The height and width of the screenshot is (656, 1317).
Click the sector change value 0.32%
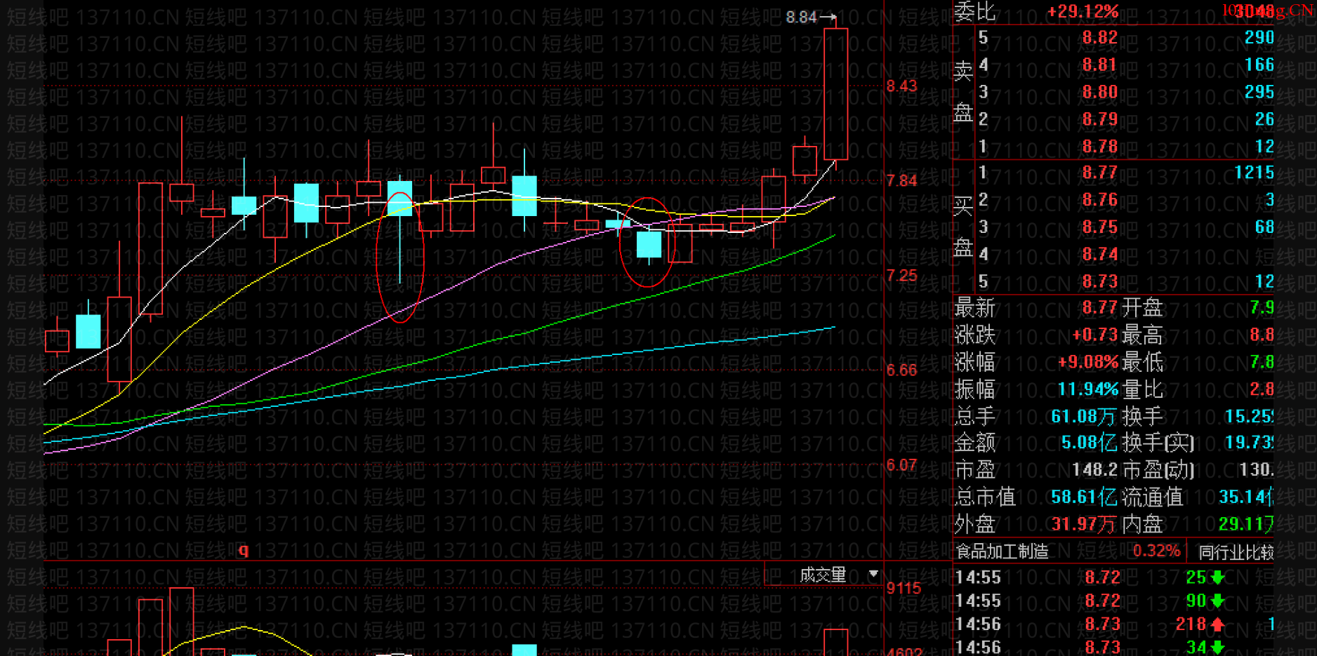(1156, 551)
